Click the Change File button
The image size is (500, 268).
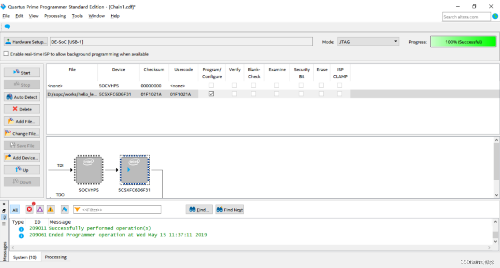tap(22, 133)
